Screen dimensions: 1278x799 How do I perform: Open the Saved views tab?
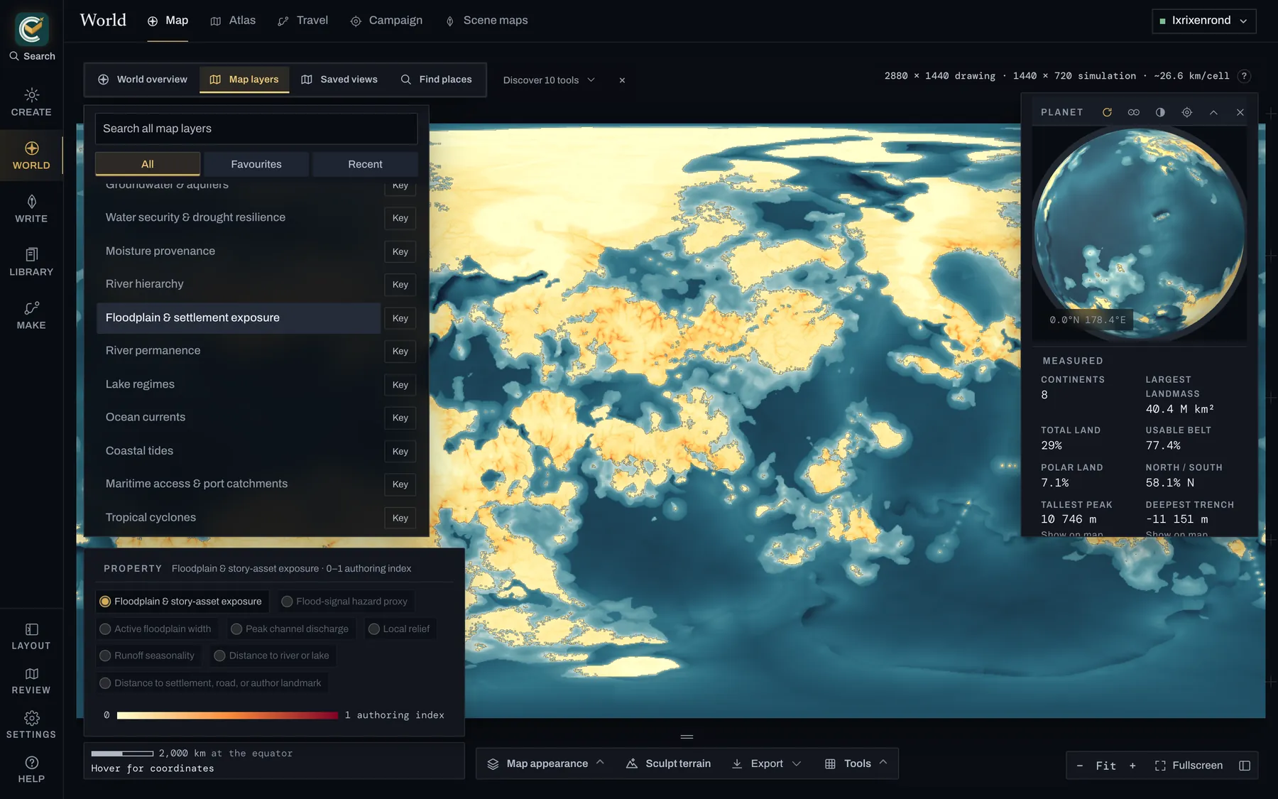tap(339, 80)
